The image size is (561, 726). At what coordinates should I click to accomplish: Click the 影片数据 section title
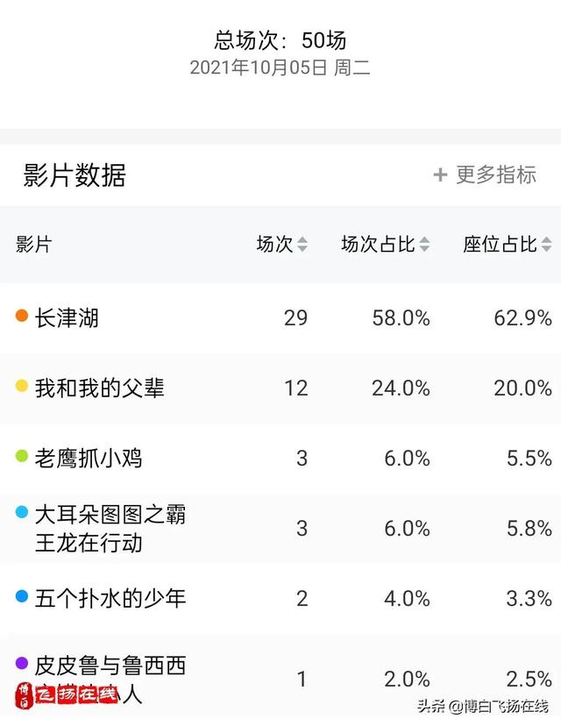tap(75, 175)
